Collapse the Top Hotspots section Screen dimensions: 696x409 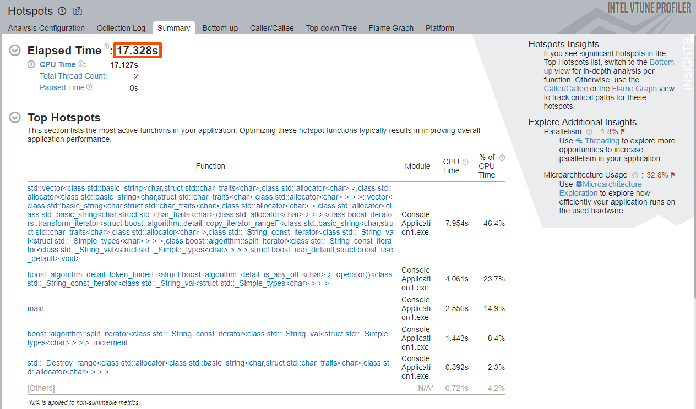tap(15, 117)
